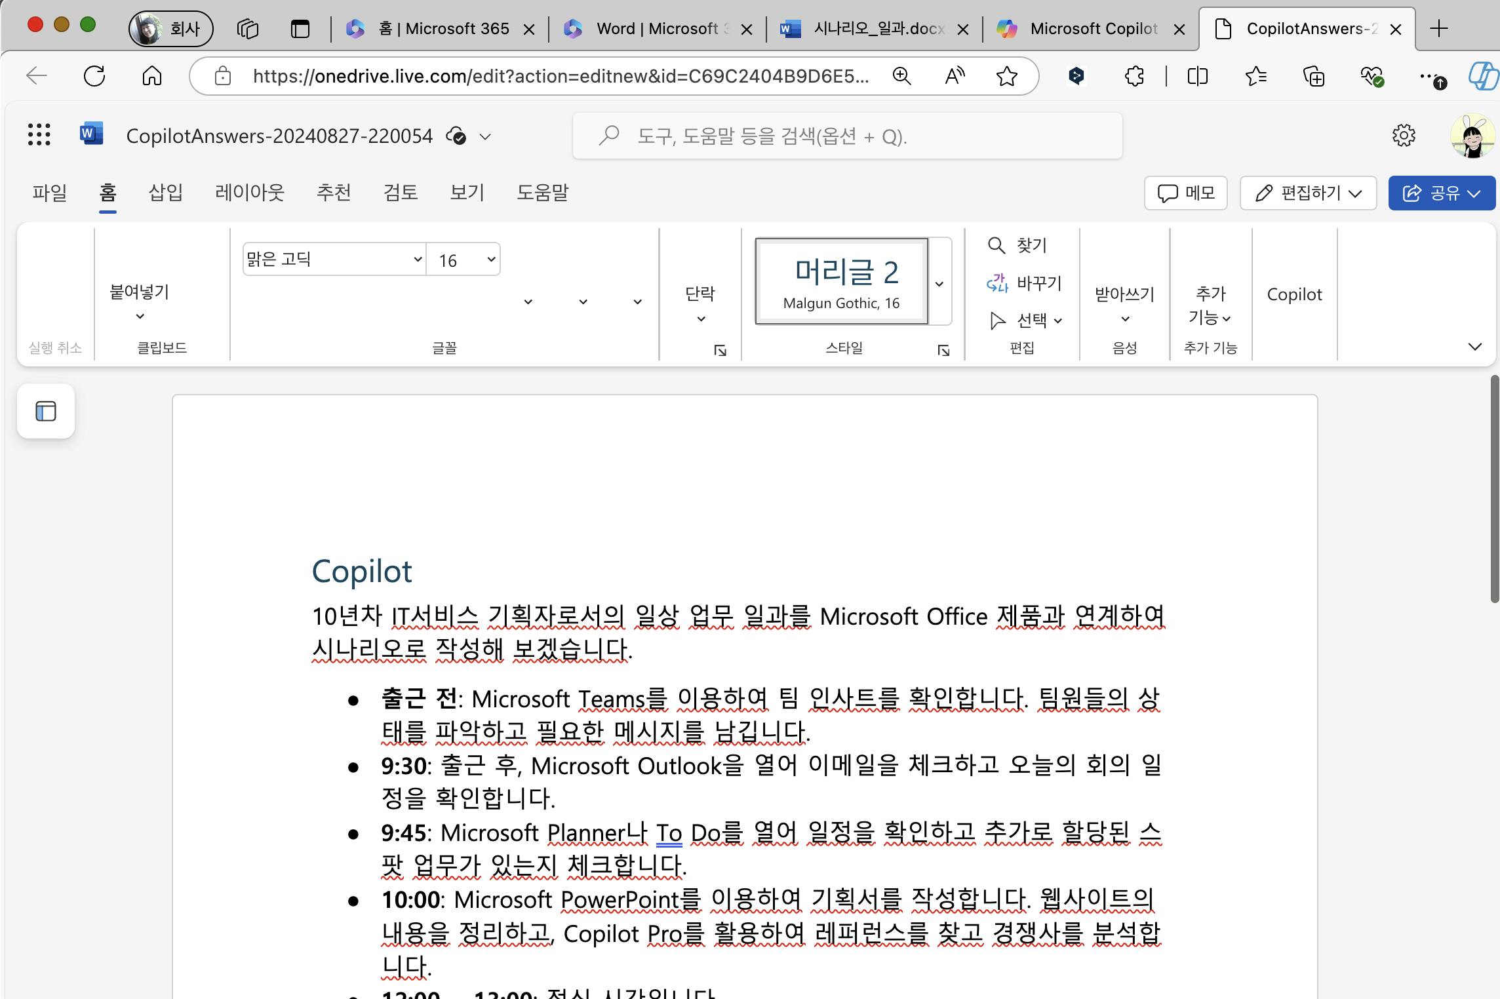Screen dimensions: 1500x999
Task: Open the 단락 dialog launcher arrow
Action: tap(719, 351)
